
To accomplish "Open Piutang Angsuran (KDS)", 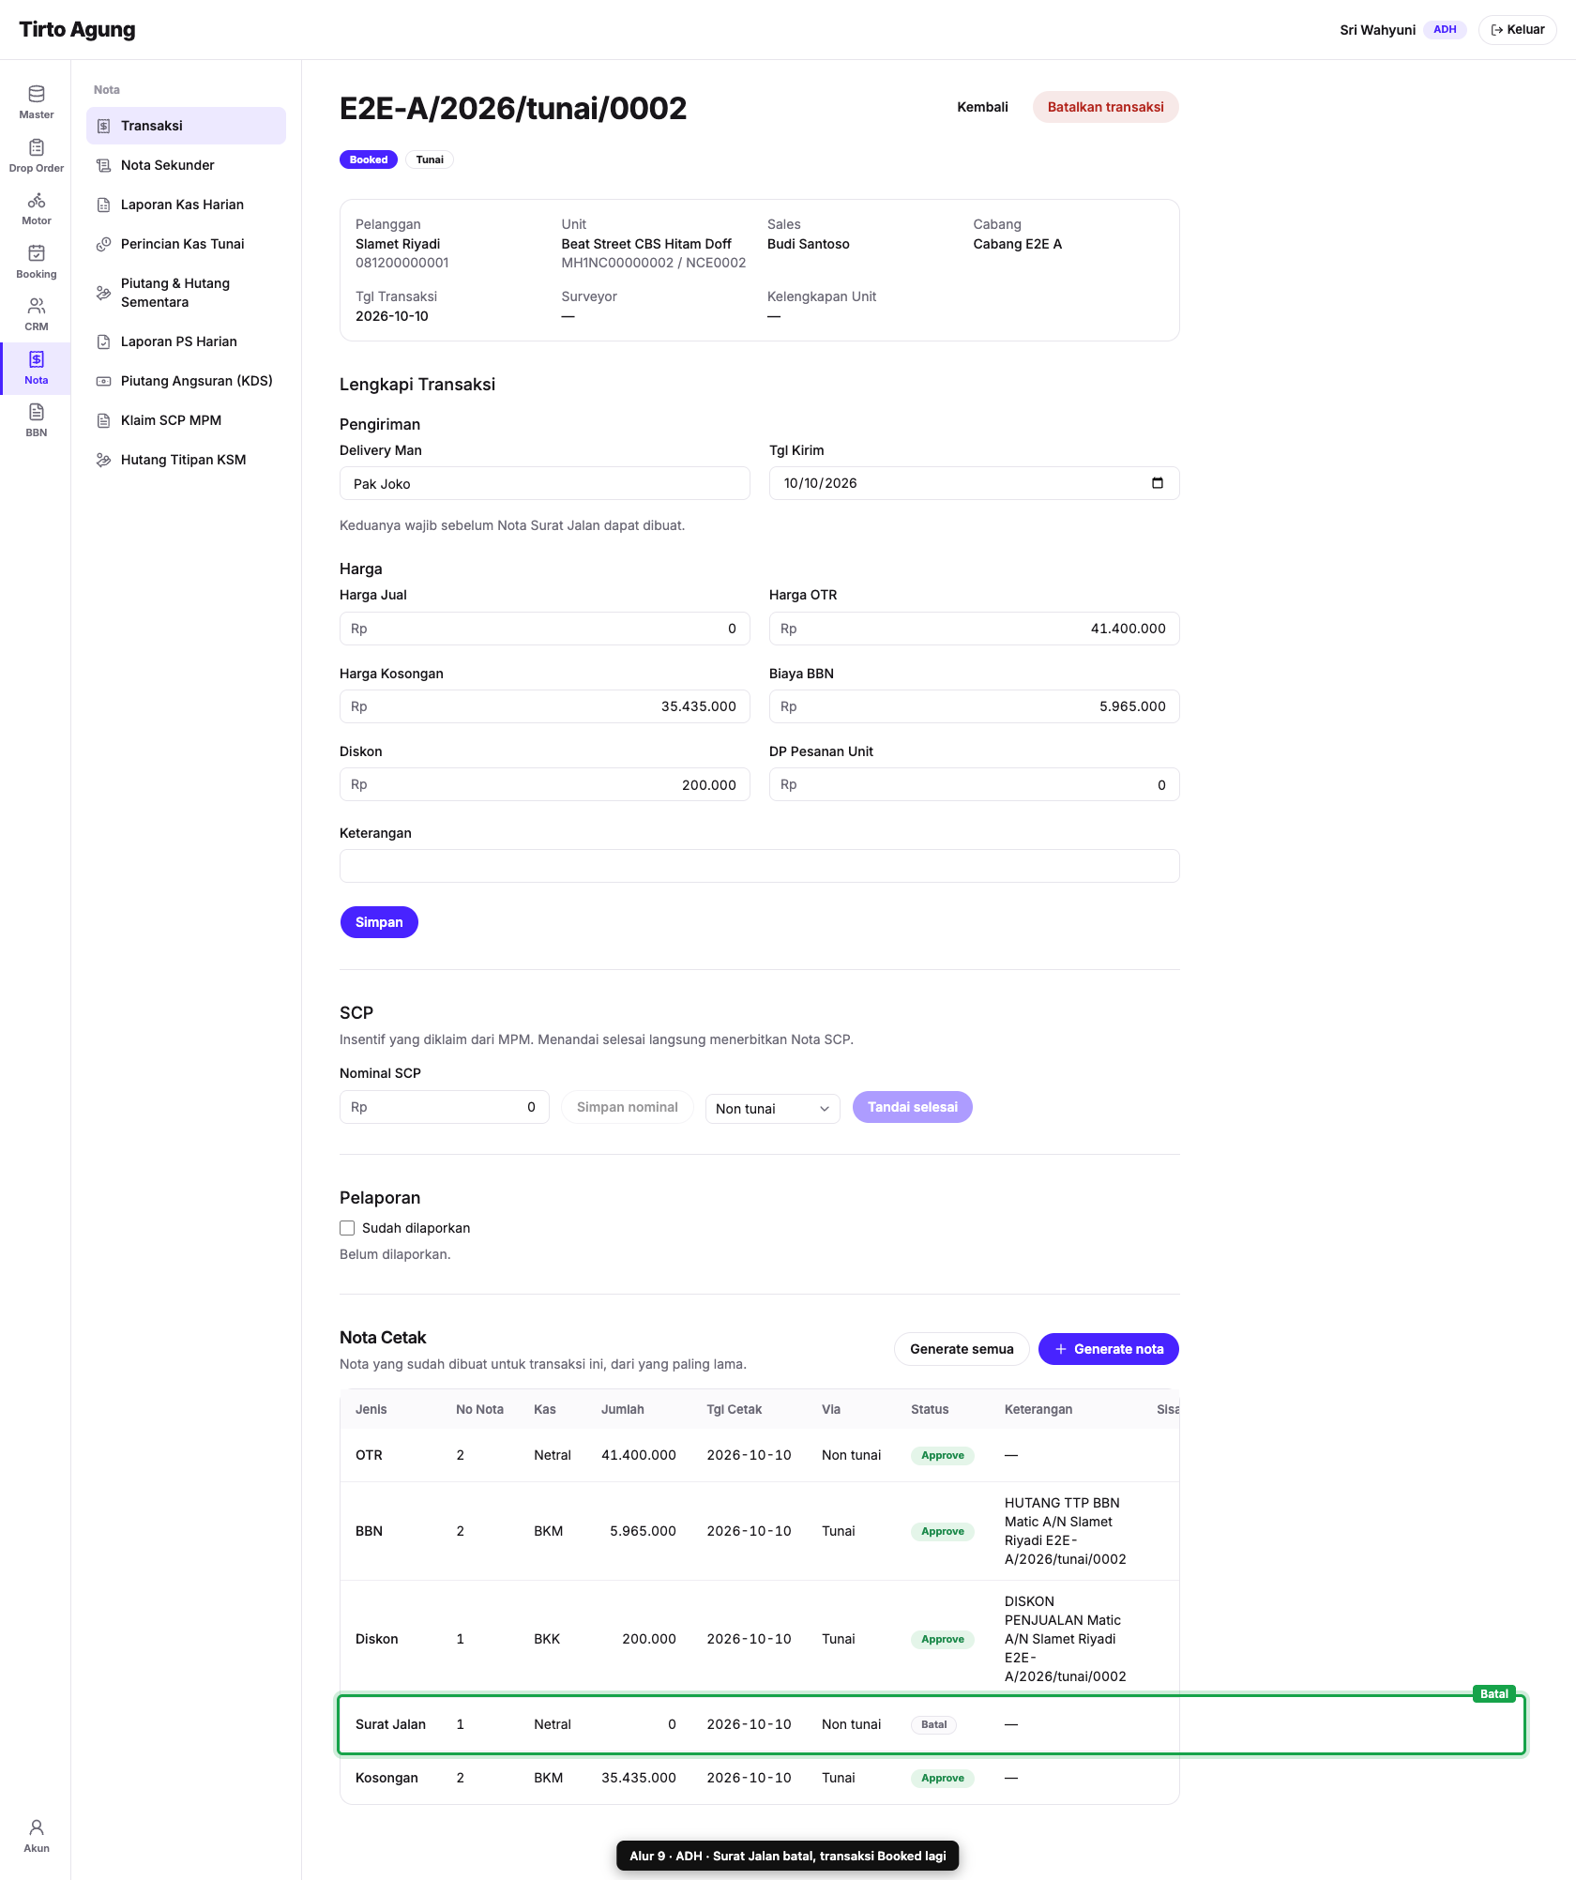I will 186,381.
